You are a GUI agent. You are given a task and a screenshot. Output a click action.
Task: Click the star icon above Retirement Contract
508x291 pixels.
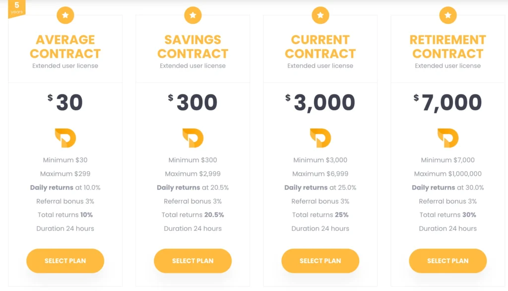tap(447, 15)
